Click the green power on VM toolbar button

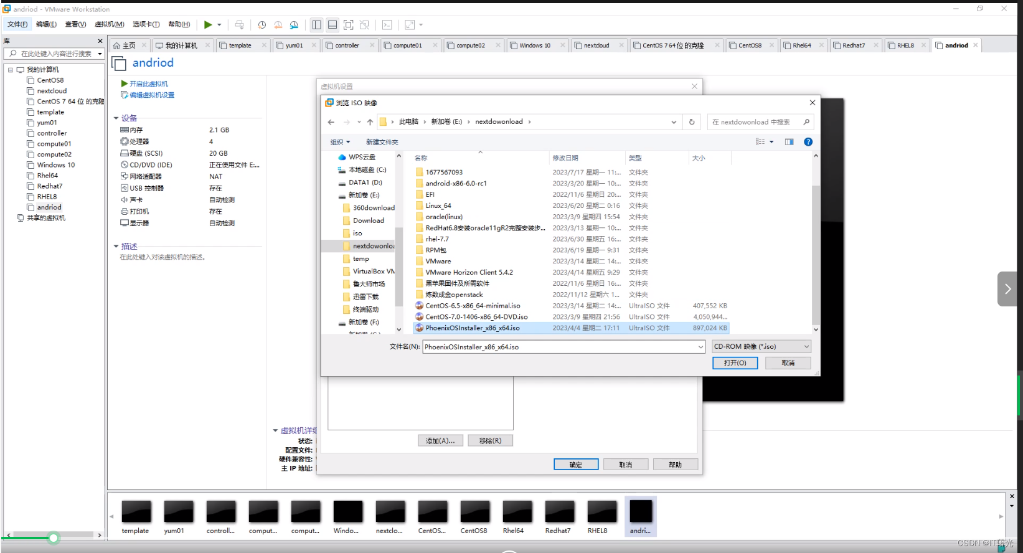pos(208,25)
